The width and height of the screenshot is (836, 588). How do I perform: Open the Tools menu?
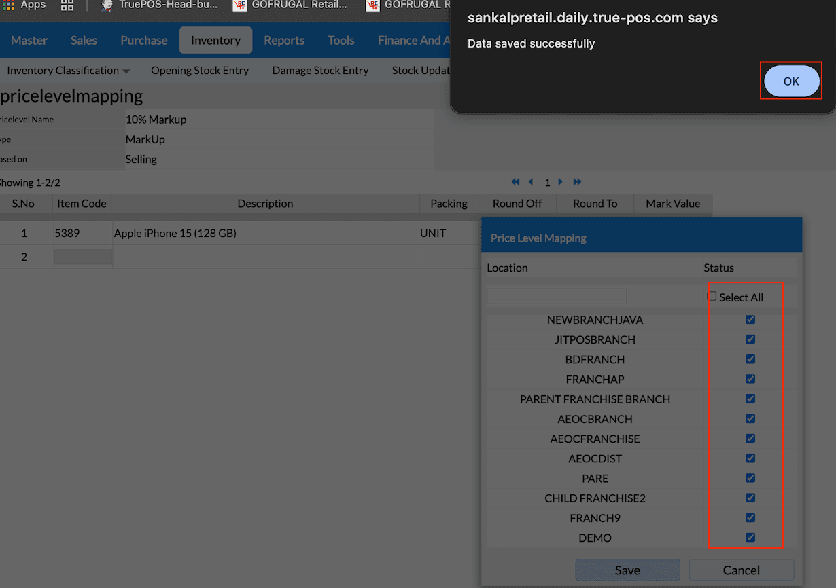click(x=341, y=41)
